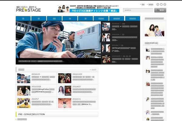Viewport: 182px width, 121px height.
Task: Focus the SEARCH input field
Action: point(138,10)
